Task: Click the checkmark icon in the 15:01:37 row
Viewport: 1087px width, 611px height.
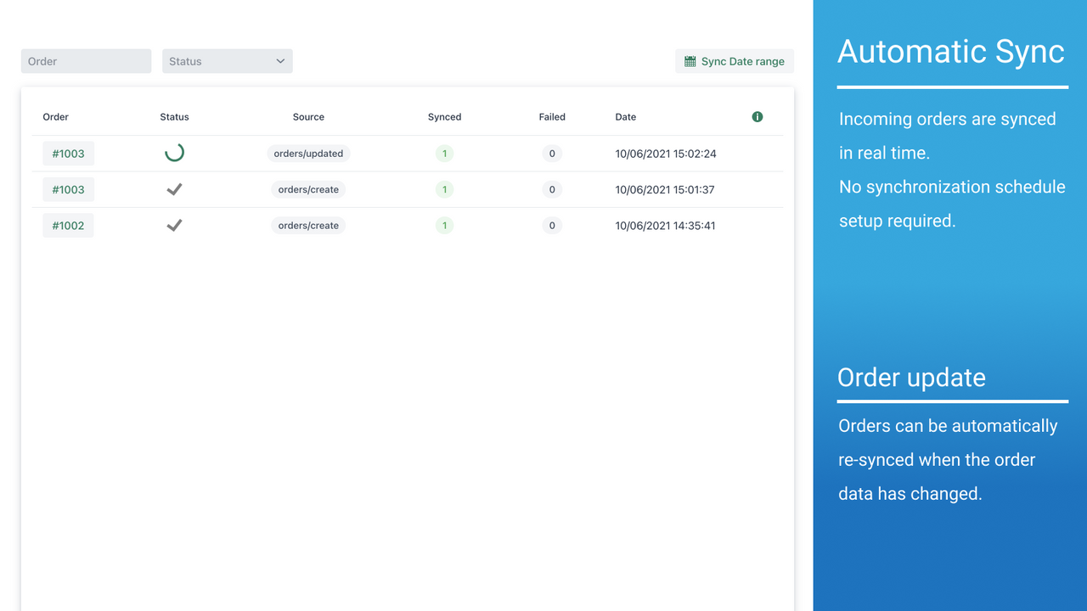Action: pos(174,189)
